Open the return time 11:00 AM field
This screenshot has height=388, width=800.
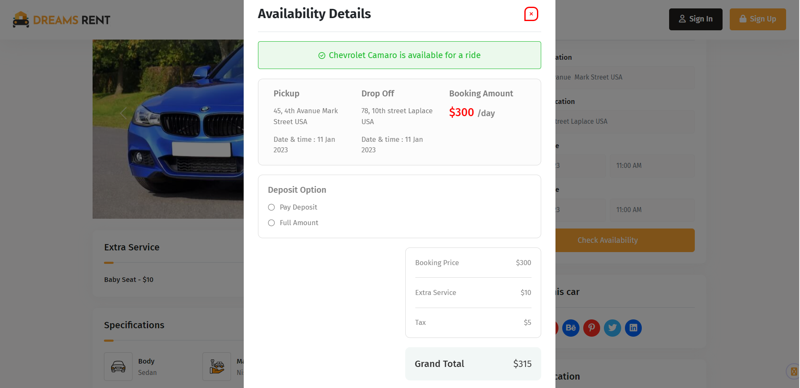(x=652, y=210)
